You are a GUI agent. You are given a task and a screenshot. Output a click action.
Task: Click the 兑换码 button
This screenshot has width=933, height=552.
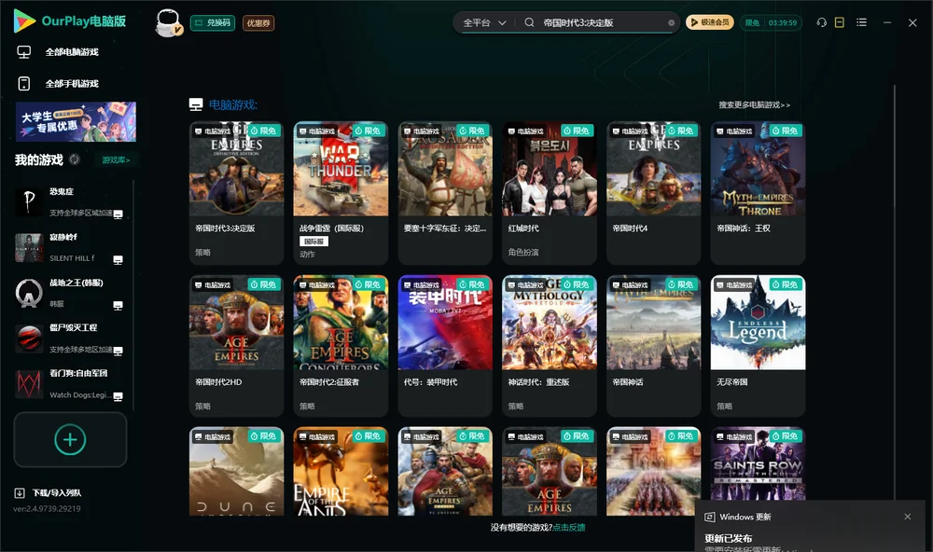coord(213,22)
